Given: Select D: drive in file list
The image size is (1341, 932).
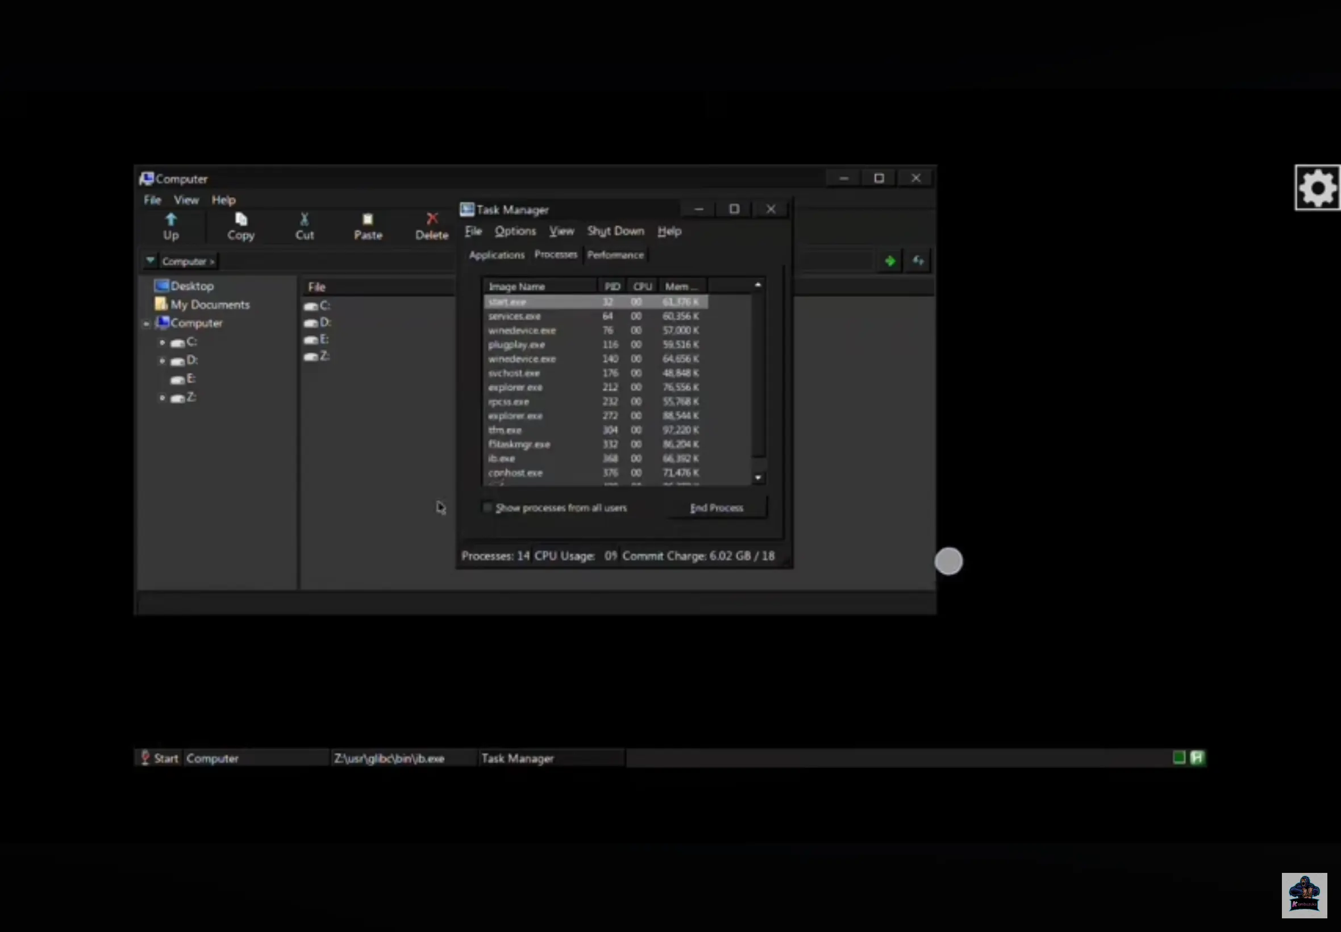Looking at the screenshot, I should tap(318, 322).
